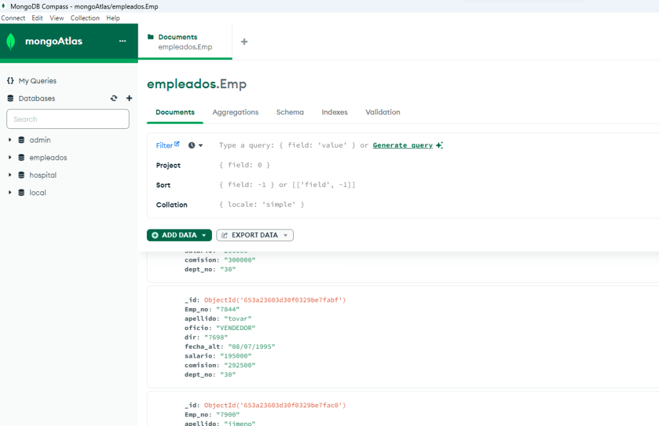The height and width of the screenshot is (426, 659).
Task: Open the ADD DATA dropdown
Action: pyautogui.click(x=179, y=235)
